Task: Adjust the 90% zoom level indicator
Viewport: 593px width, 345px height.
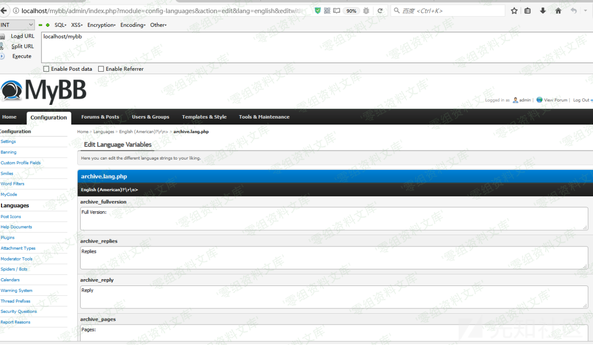Action: coord(351,11)
